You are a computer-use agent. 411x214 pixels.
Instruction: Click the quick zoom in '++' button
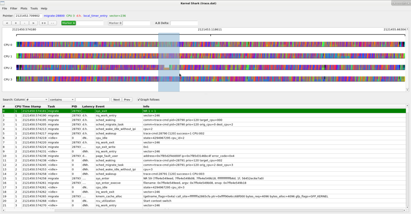pos(44,23)
